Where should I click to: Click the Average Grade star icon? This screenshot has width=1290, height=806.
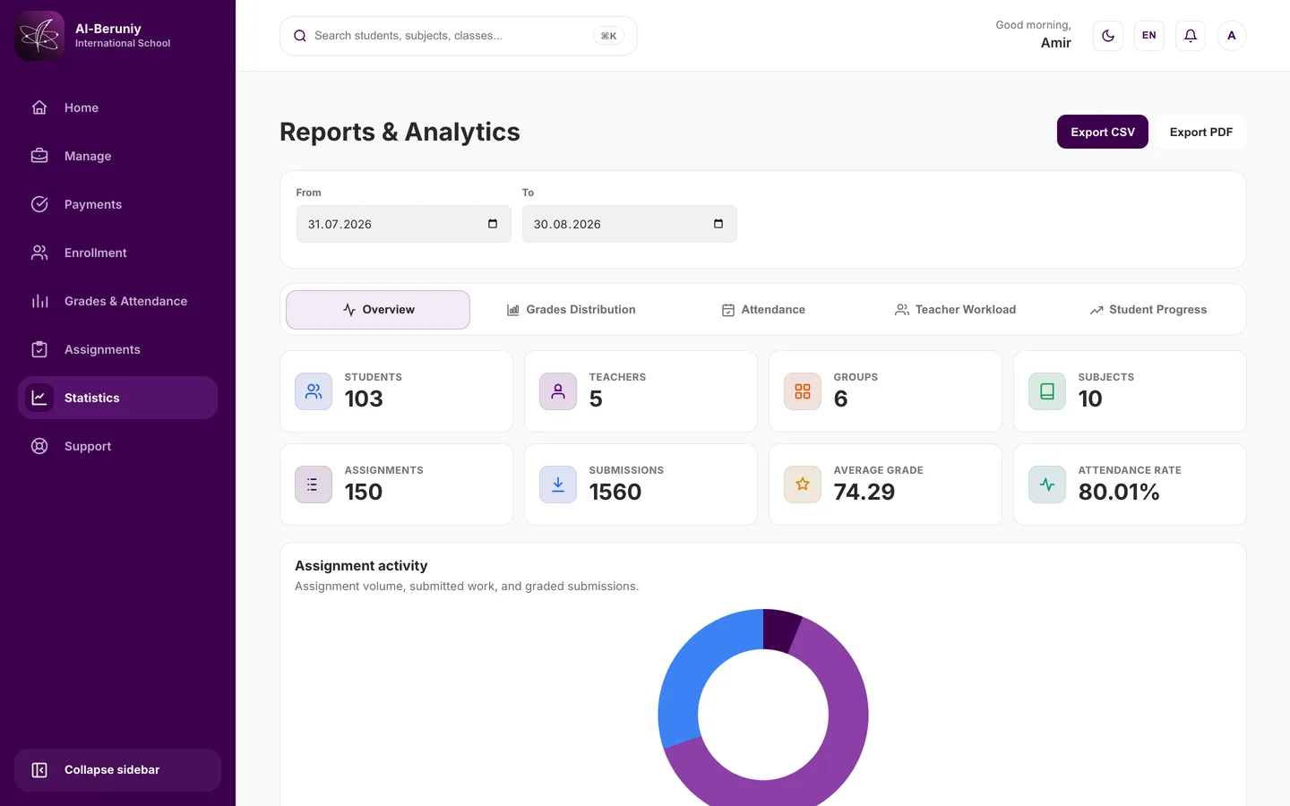pos(803,484)
